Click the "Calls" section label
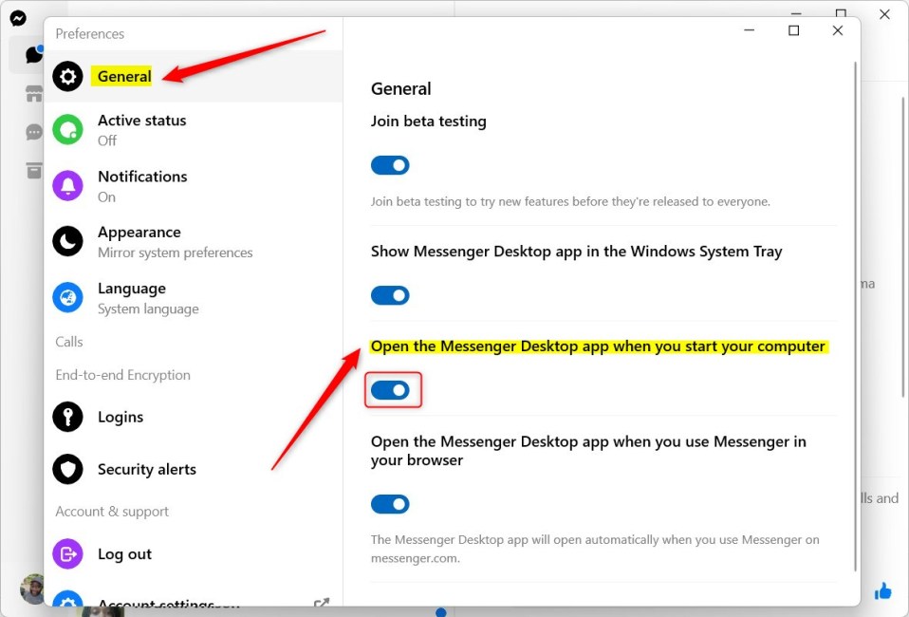 69,342
